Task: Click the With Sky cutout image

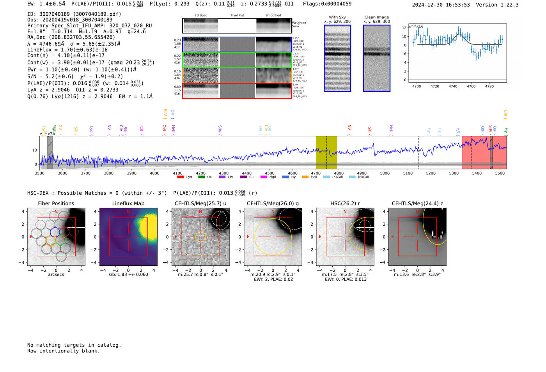Action: tap(337, 58)
